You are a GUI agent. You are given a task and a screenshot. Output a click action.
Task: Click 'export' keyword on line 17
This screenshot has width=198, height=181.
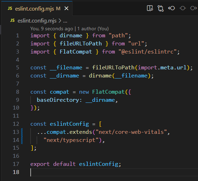[40, 164]
